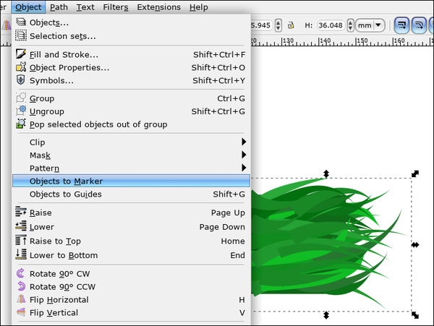Group the selected objects
The height and width of the screenshot is (326, 434).
[42, 98]
